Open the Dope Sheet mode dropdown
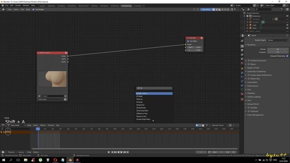Screen dimensions: 290x163 16,125
